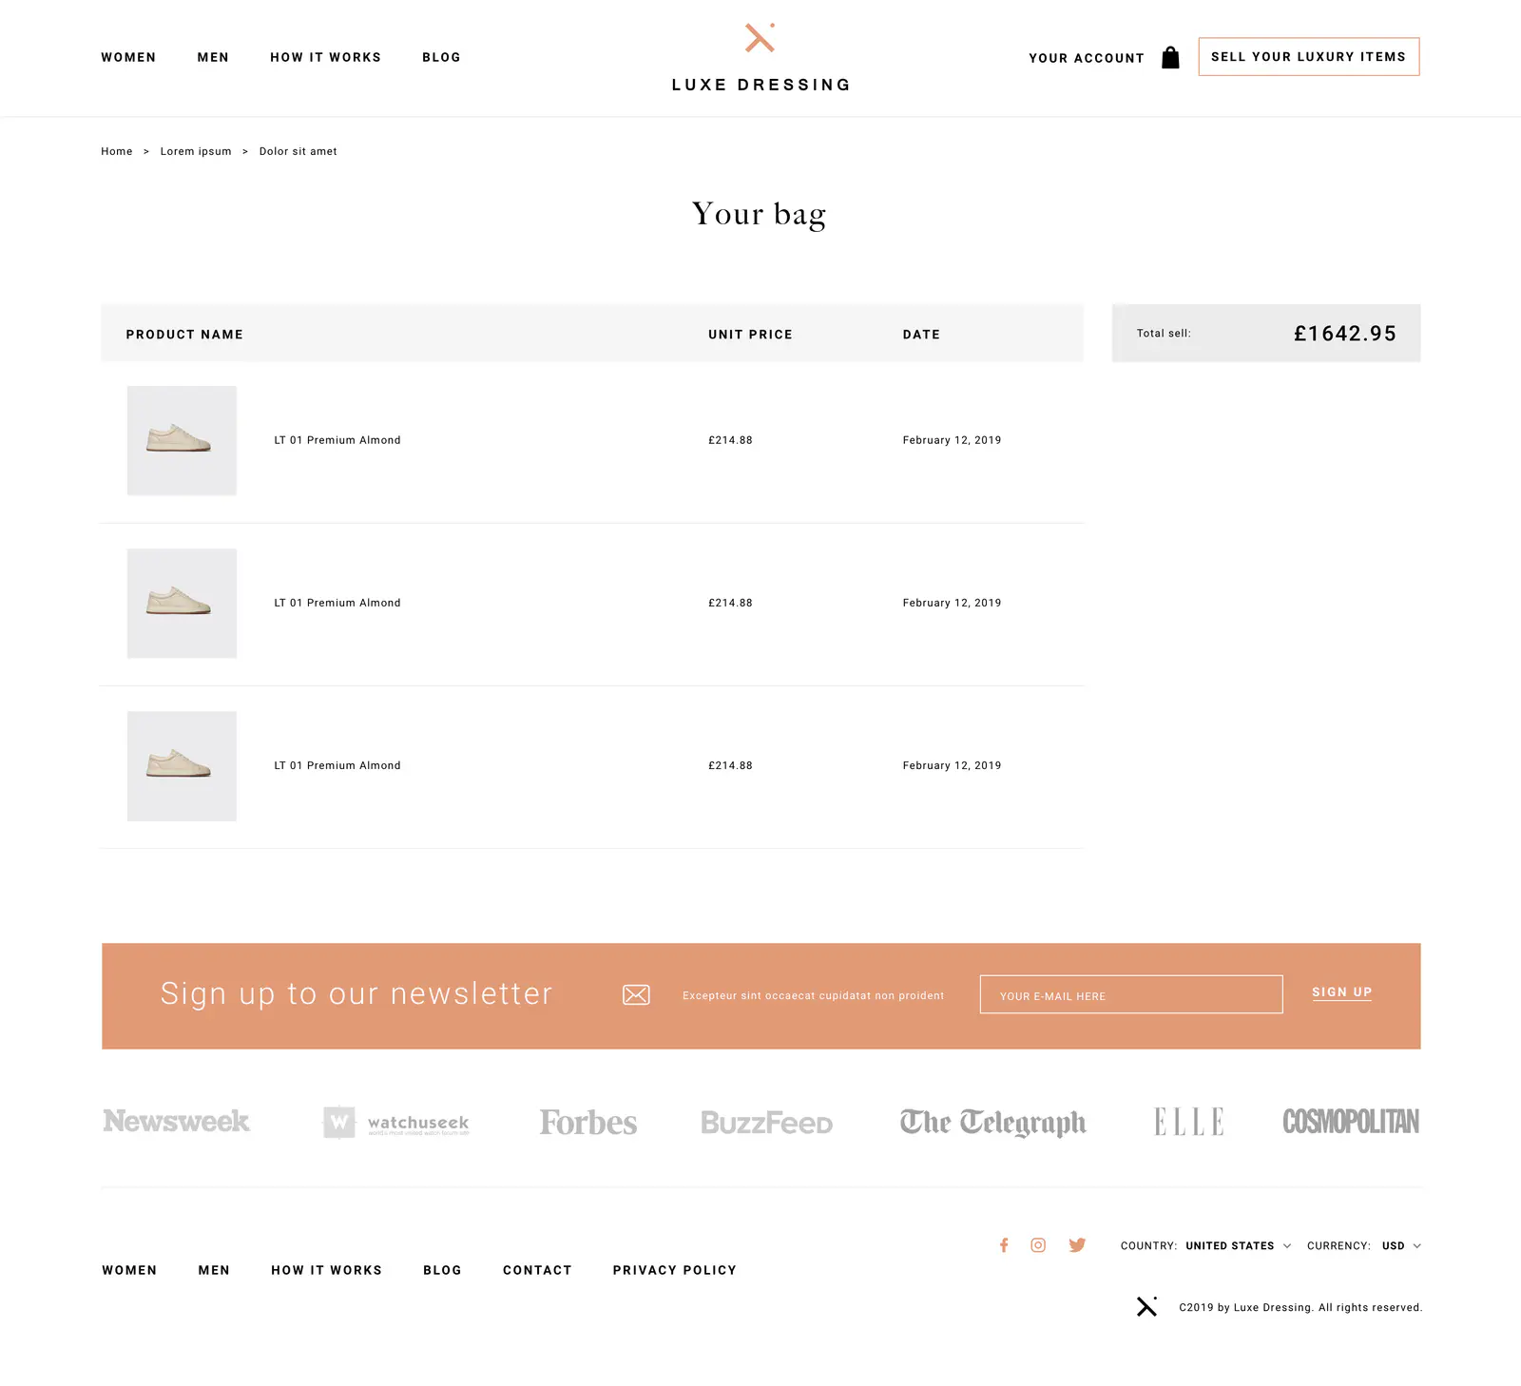Click the Date column header
The height and width of the screenshot is (1386, 1521).
(x=921, y=335)
